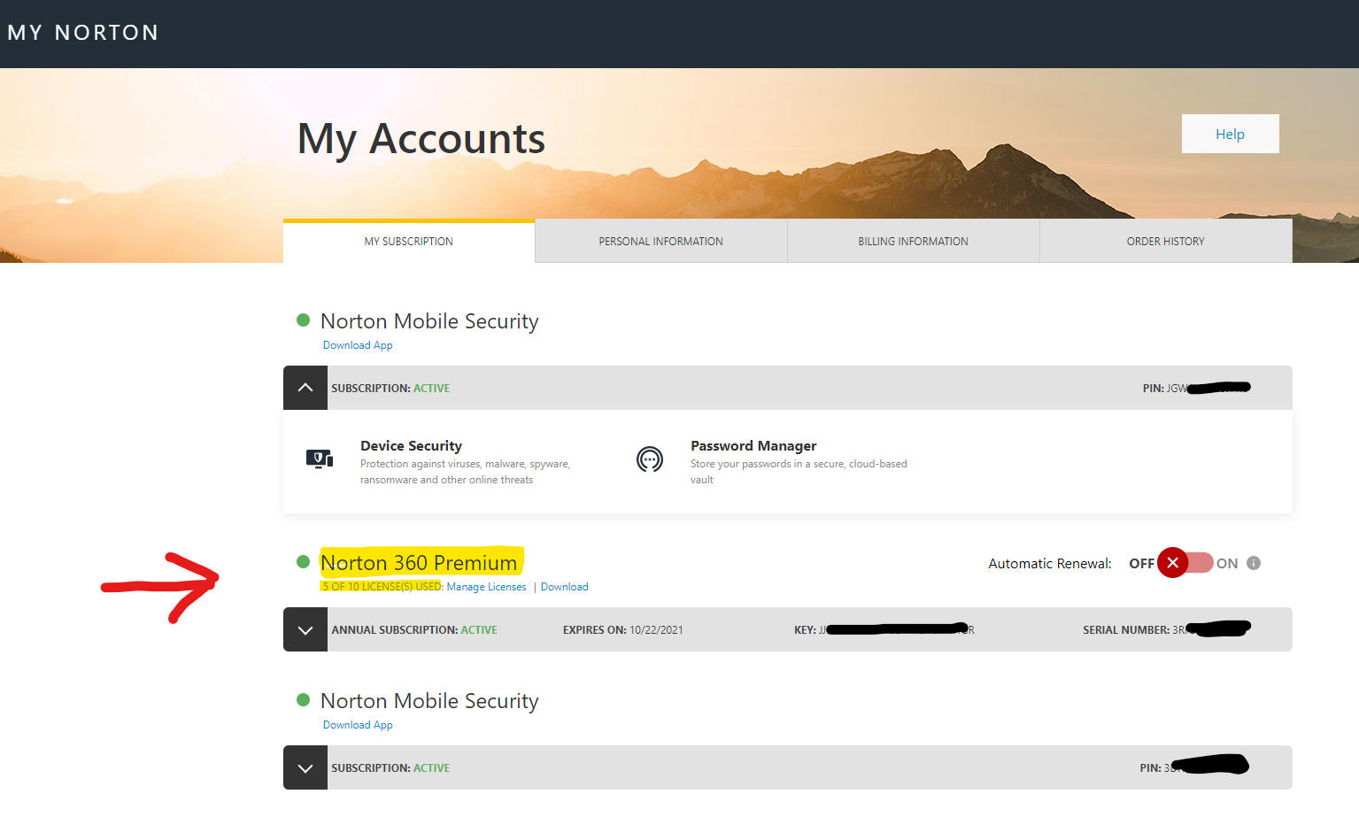Click the Help button
The image size is (1359, 825).
[1230, 134]
